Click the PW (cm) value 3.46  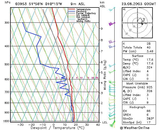tap(150, 51)
